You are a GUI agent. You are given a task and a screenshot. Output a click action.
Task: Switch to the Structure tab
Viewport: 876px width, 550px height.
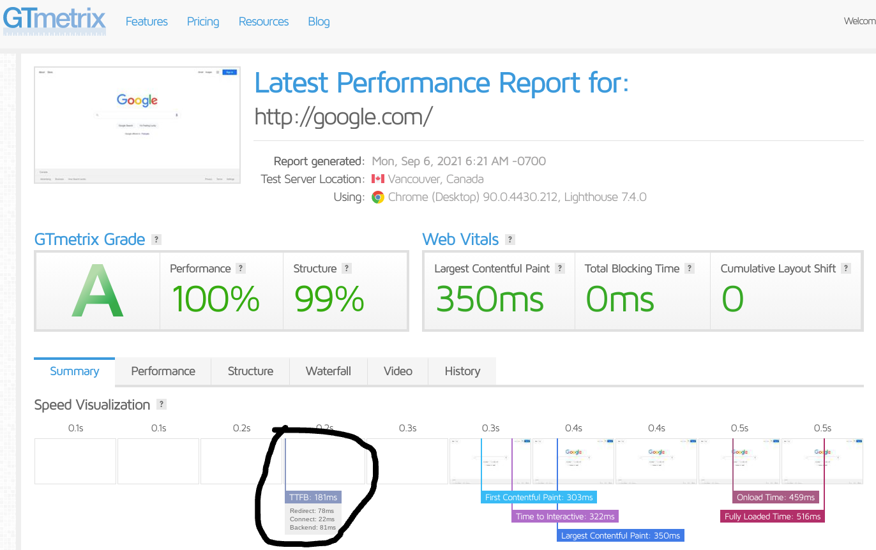tap(250, 371)
